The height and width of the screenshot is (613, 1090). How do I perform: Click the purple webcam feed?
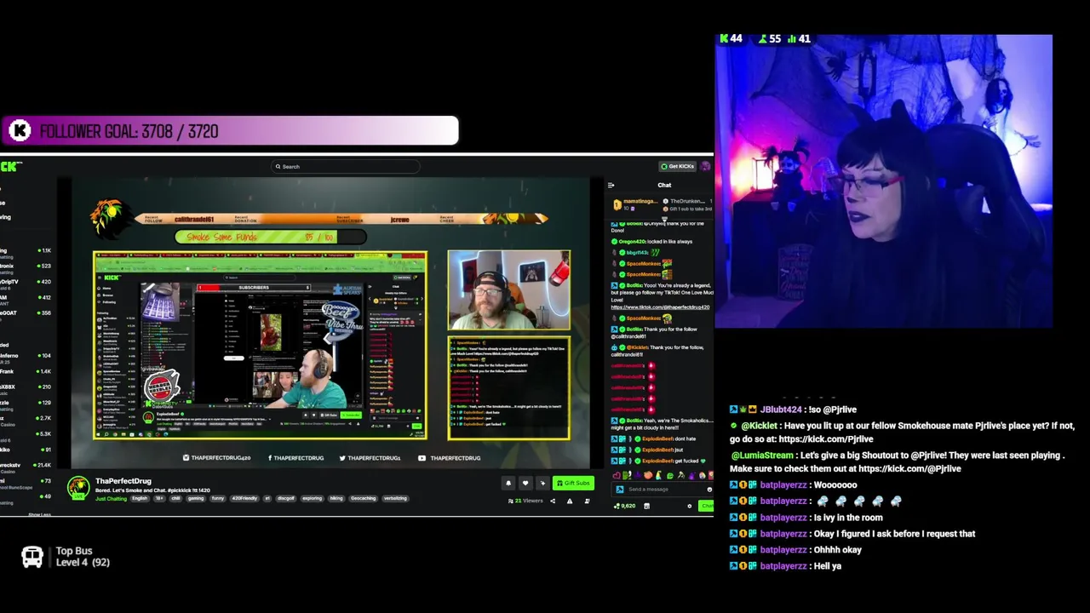coord(883,181)
